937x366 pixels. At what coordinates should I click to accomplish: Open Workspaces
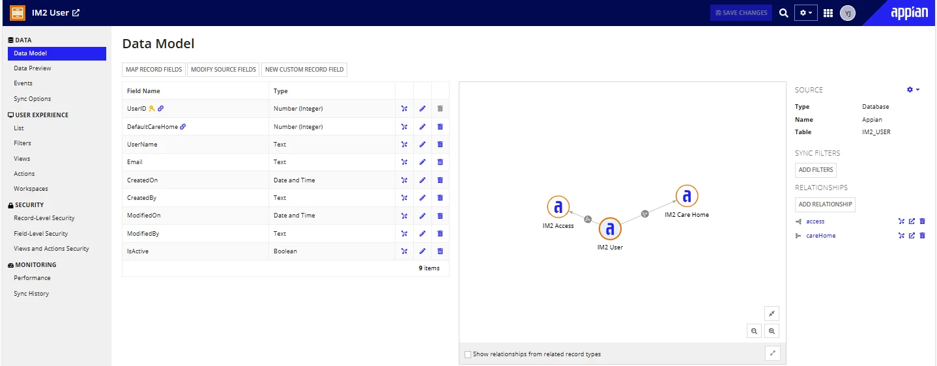[31, 189]
